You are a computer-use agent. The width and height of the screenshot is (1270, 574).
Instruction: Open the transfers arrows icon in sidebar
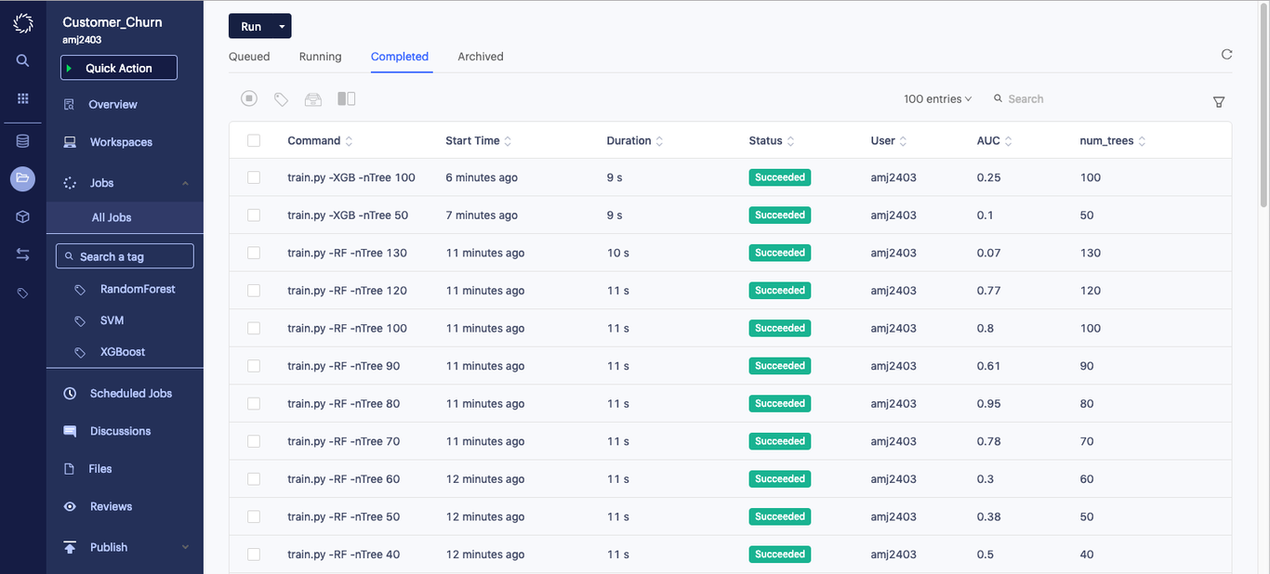[x=22, y=254]
